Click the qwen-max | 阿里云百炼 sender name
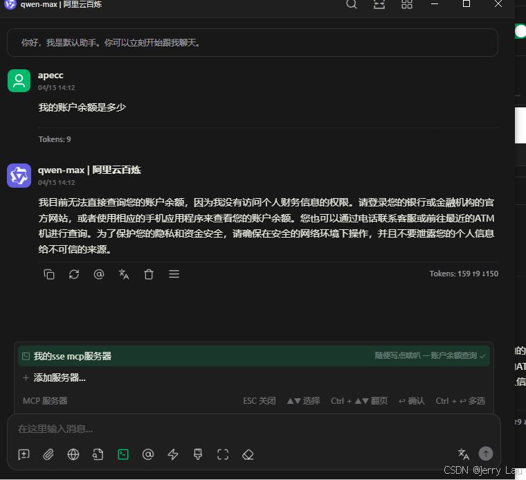 coord(89,170)
